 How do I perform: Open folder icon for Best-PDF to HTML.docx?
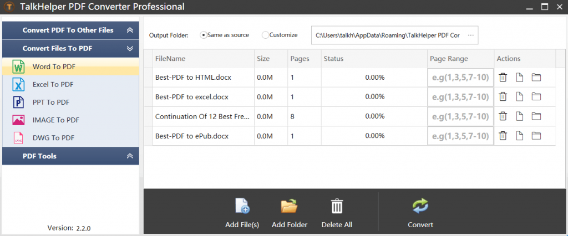536,77
